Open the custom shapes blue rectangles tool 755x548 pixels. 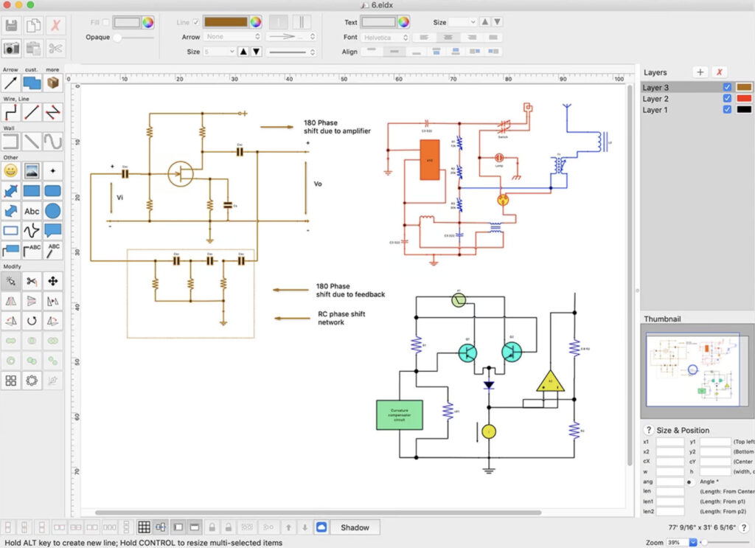tap(32, 83)
